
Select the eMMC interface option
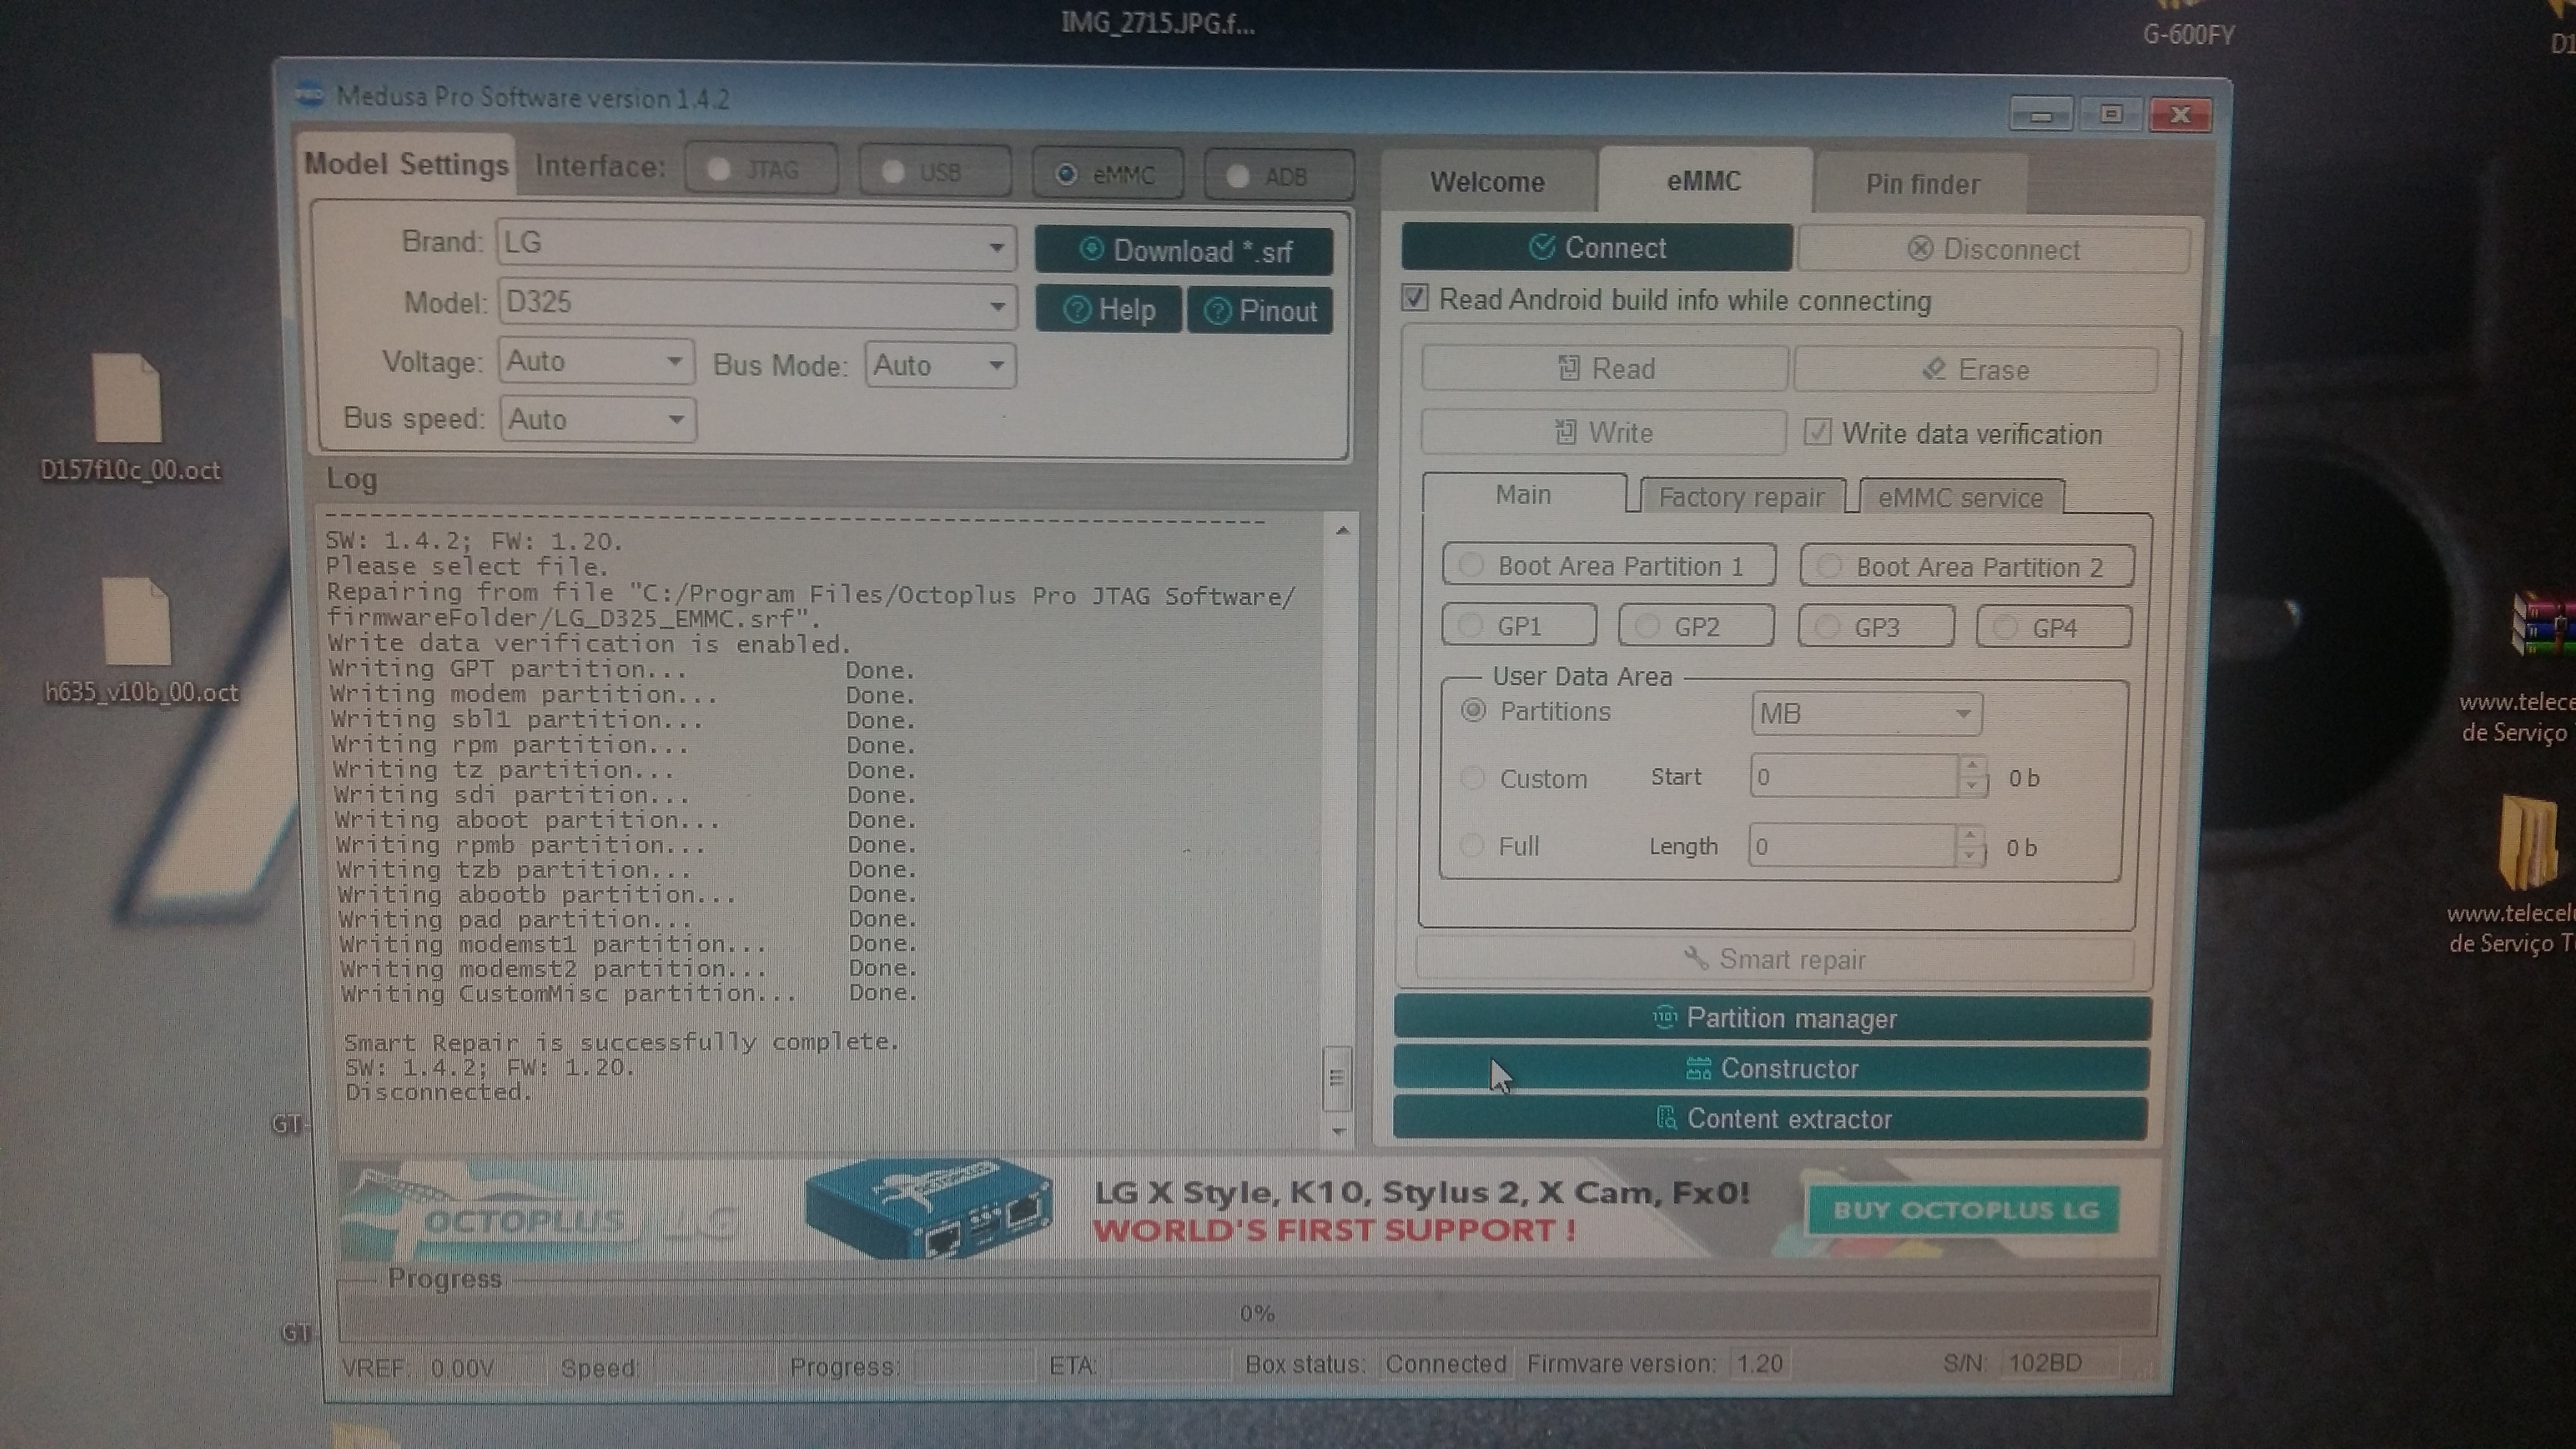(x=1107, y=174)
